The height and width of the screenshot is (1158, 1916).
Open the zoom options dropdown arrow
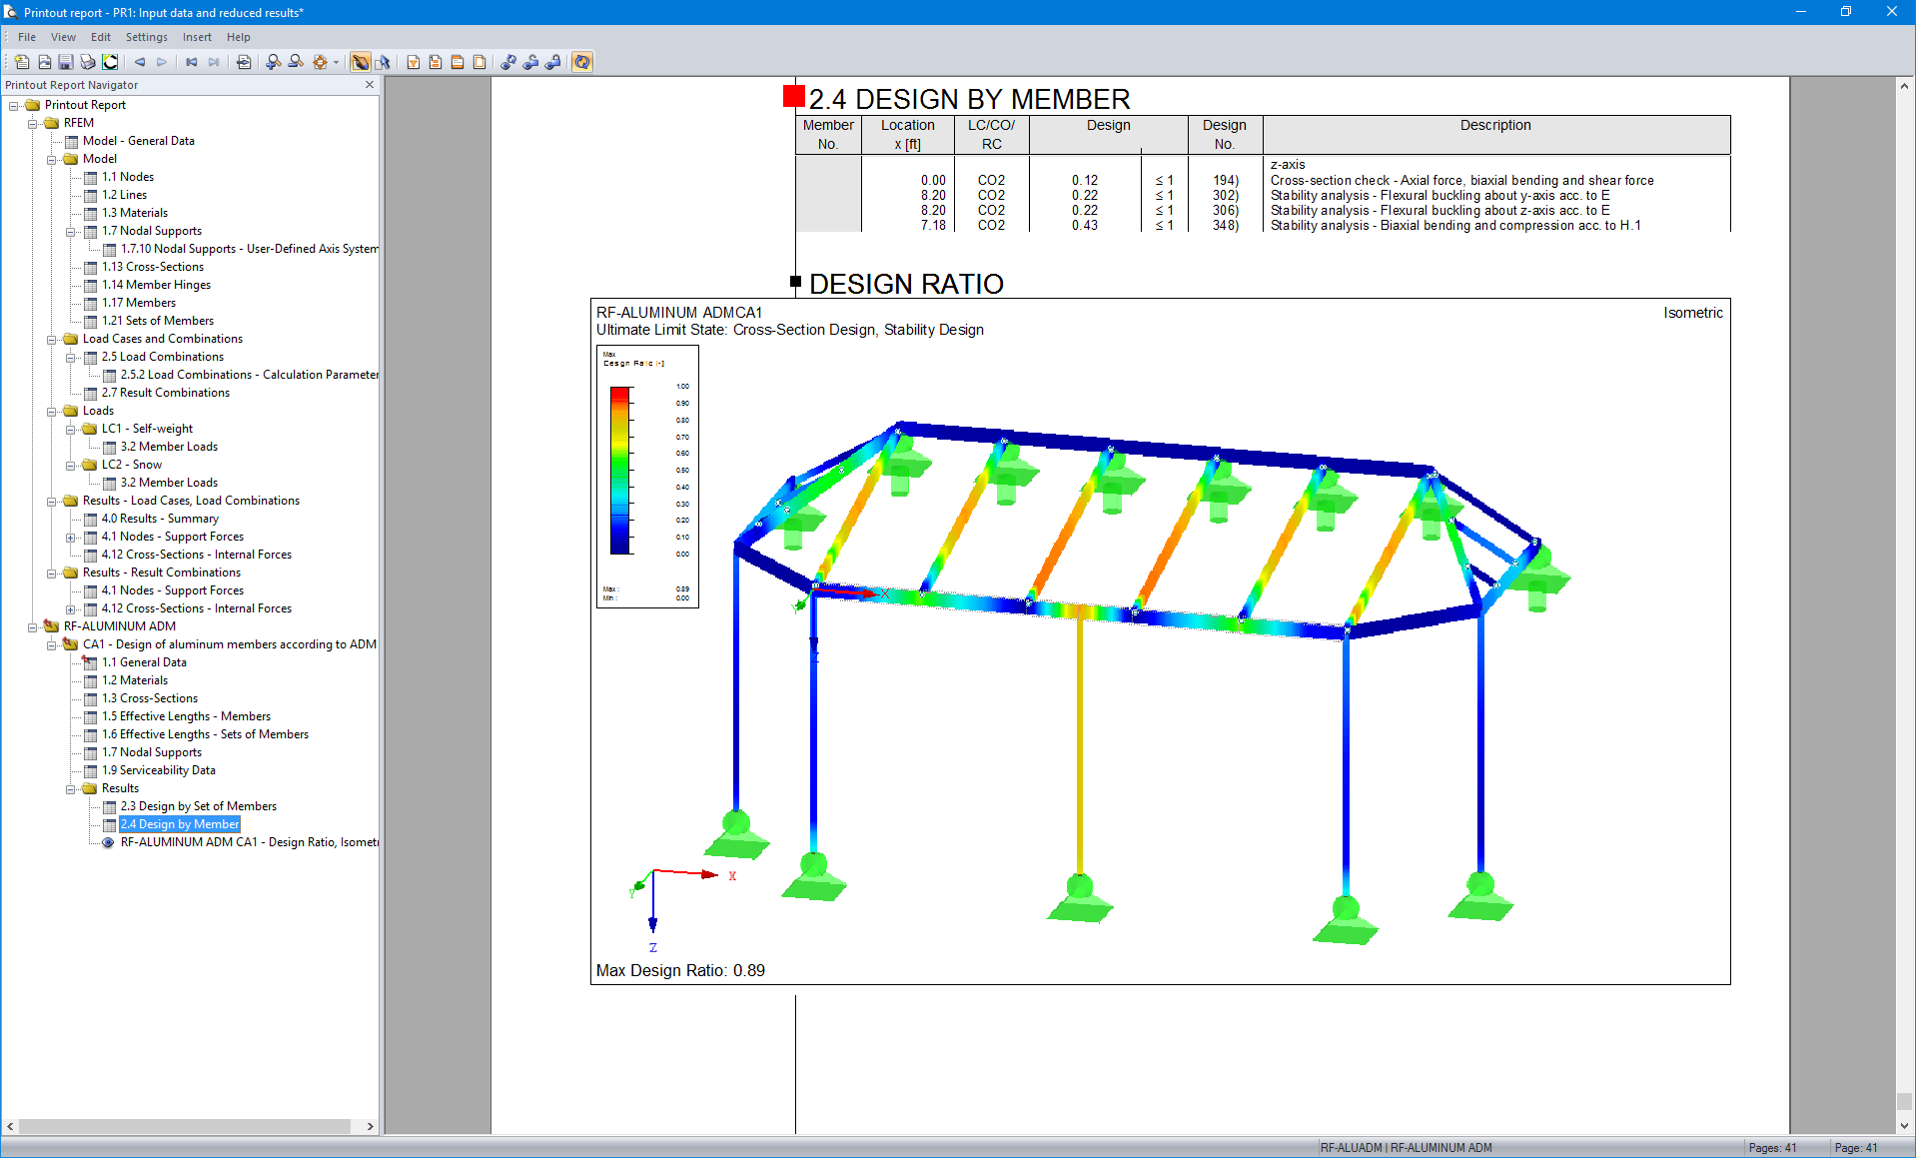point(336,62)
